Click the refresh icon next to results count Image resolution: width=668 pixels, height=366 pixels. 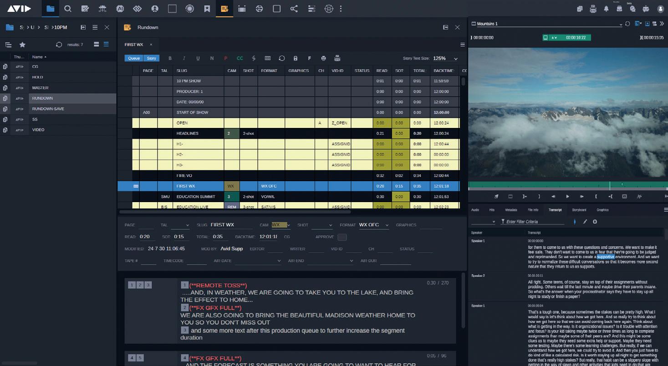coord(59,45)
